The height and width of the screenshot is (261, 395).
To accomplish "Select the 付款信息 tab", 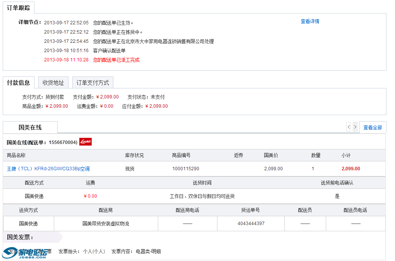I will click(18, 82).
